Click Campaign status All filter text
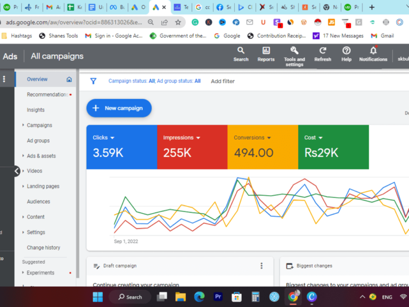Image resolution: width=409 pixels, height=307 pixels. pyautogui.click(x=132, y=81)
